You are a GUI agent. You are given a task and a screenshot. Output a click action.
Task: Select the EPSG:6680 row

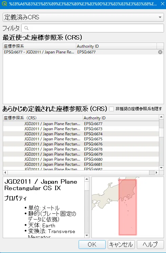coord(81,159)
